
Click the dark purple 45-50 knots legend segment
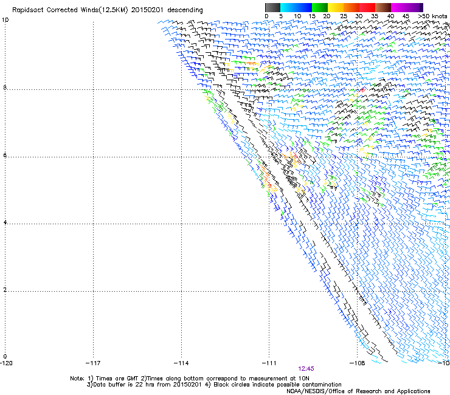tap(415, 7)
